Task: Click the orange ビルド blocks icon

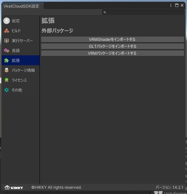Action: pos(7,31)
